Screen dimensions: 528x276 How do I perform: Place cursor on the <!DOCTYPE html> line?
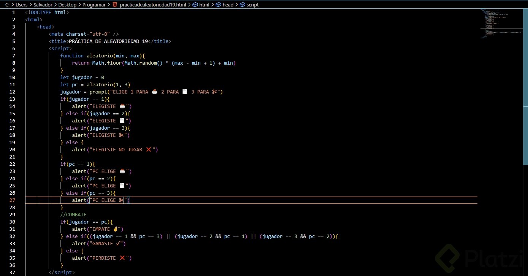(47, 12)
